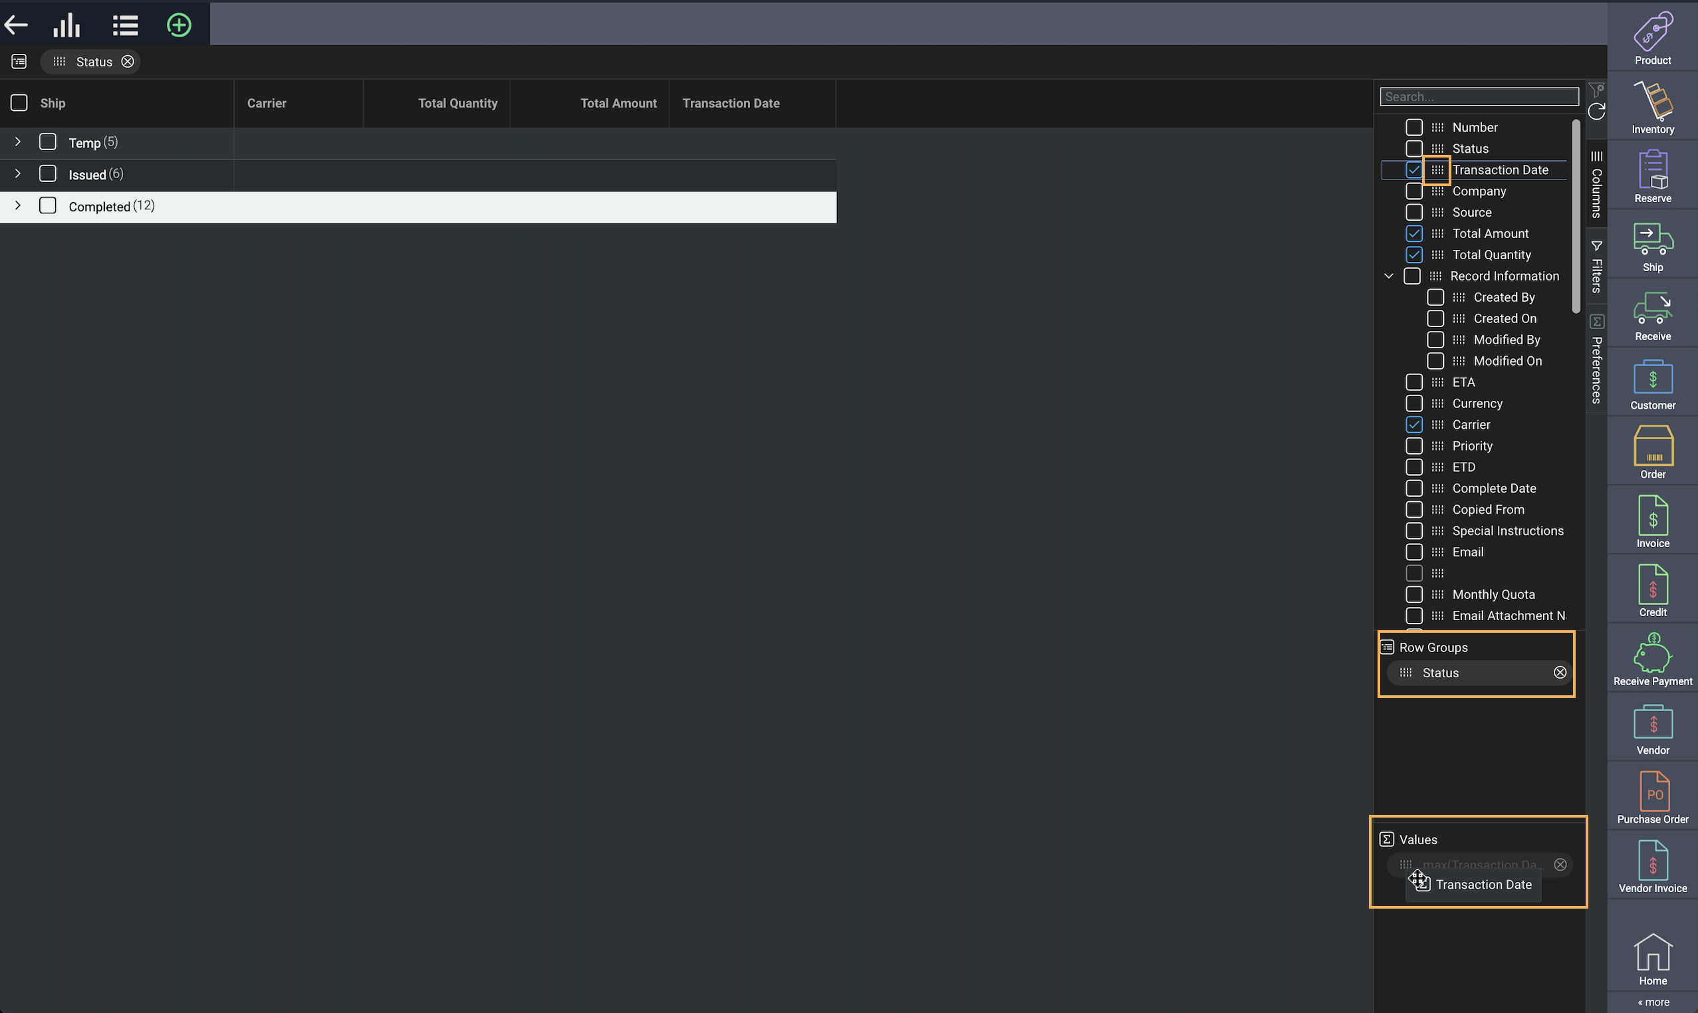Switch to the list view icon

point(125,25)
